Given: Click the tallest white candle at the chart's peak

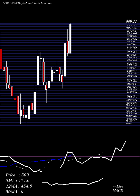Looking at the screenshot, I should [70, 39].
